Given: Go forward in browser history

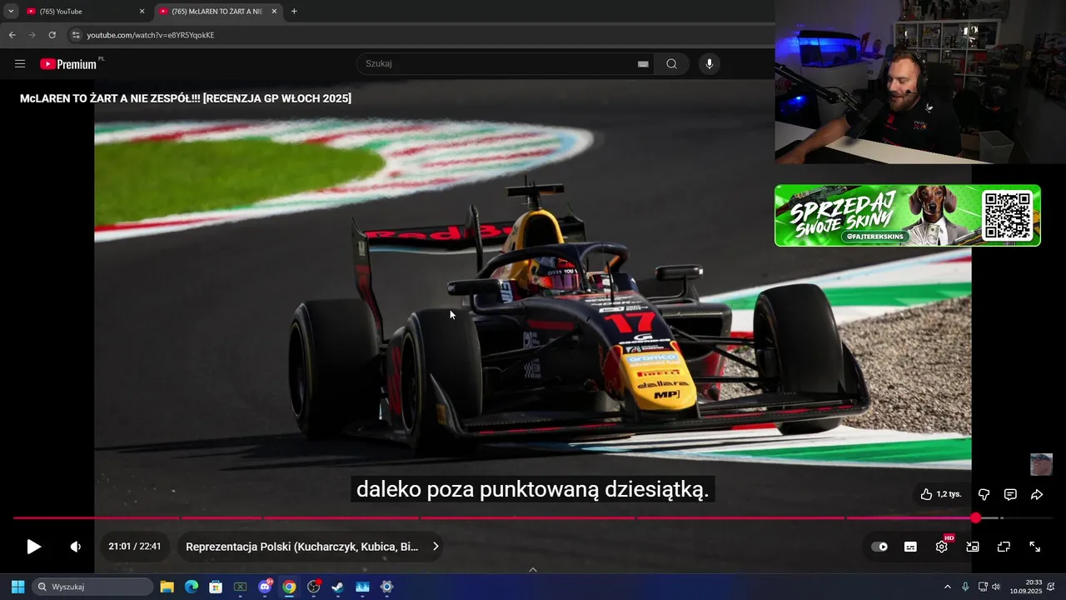Looking at the screenshot, I should pos(32,35).
